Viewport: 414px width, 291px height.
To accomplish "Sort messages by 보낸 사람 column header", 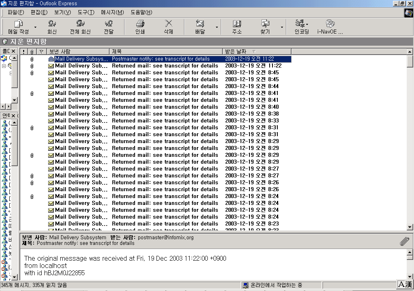I will [77, 51].
